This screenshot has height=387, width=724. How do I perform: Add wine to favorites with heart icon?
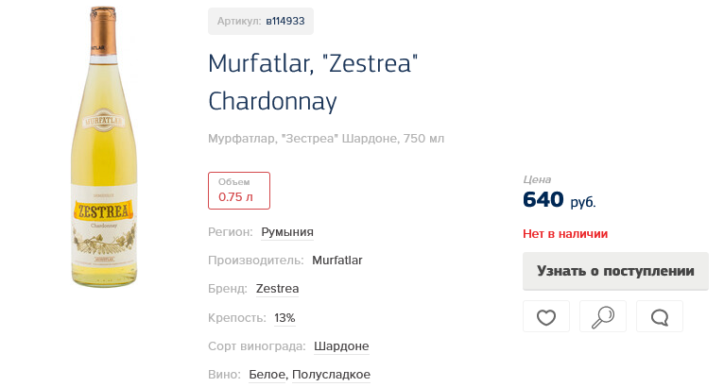[x=546, y=317]
